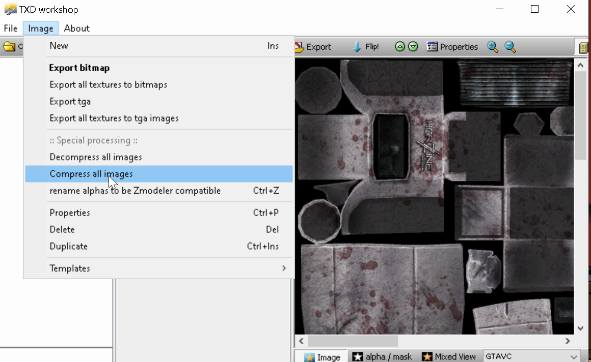Choose New from the Image menu
The image size is (591, 362).
tap(158, 46)
